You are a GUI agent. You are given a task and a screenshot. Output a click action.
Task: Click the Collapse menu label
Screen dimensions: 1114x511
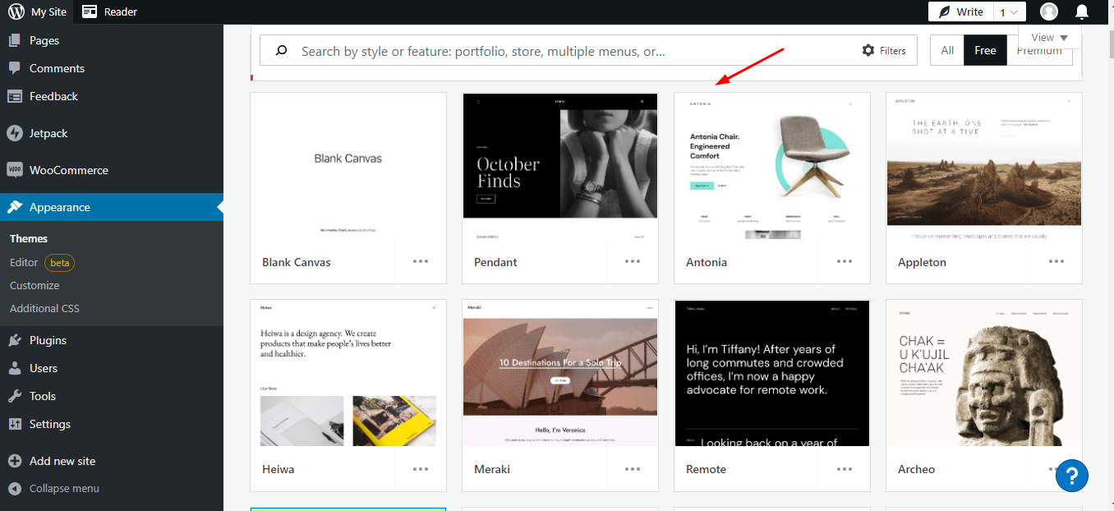click(64, 488)
